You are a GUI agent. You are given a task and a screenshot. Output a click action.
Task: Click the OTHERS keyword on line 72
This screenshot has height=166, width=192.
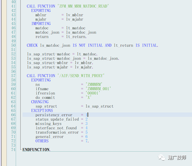pyautogui.click(x=42, y=141)
